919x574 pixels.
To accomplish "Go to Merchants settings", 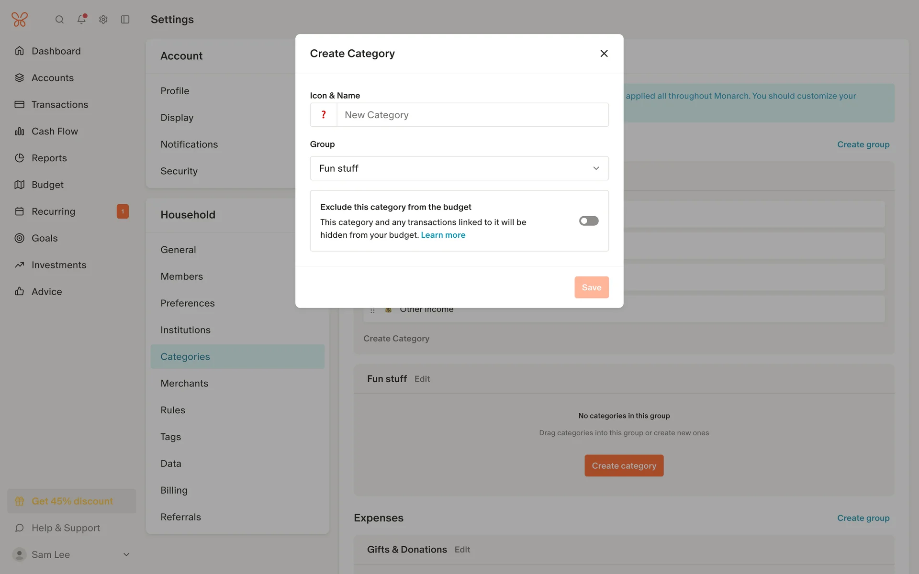I will tap(184, 384).
